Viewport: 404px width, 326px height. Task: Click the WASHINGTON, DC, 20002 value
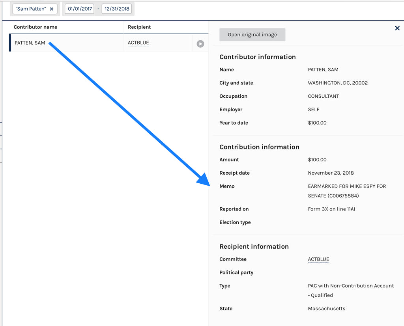tap(338, 83)
